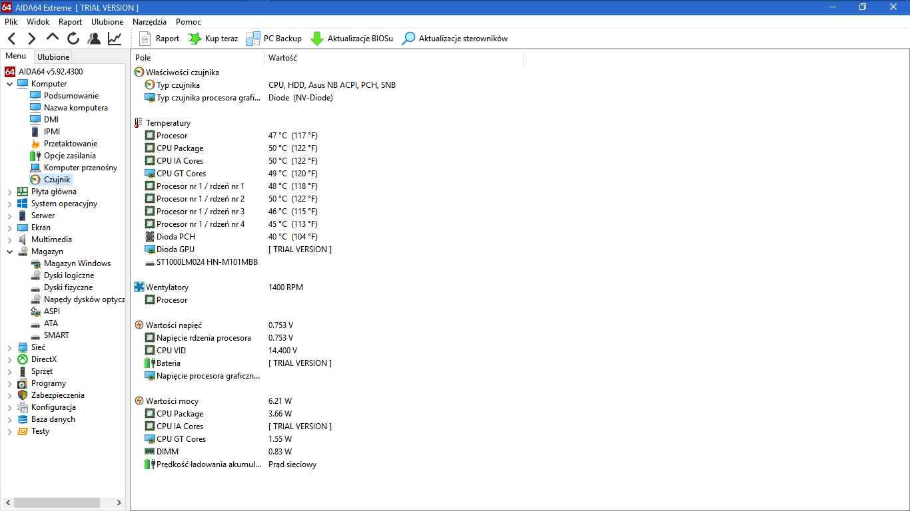
Task: Refresh the sensor readings
Action: tap(73, 39)
